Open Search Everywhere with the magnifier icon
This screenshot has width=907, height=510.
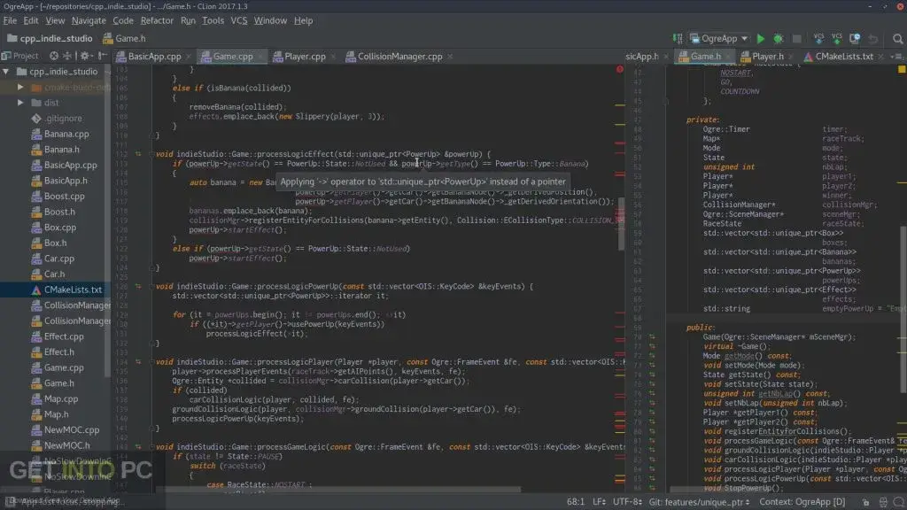click(x=896, y=38)
